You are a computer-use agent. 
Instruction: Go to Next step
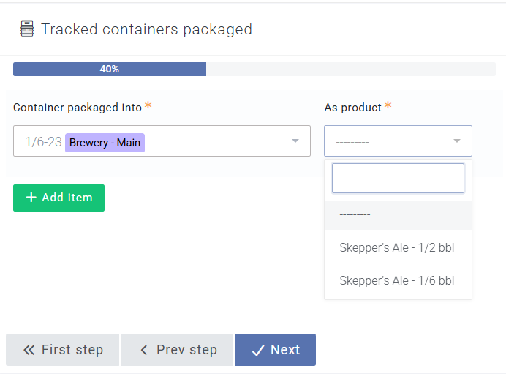(275, 350)
